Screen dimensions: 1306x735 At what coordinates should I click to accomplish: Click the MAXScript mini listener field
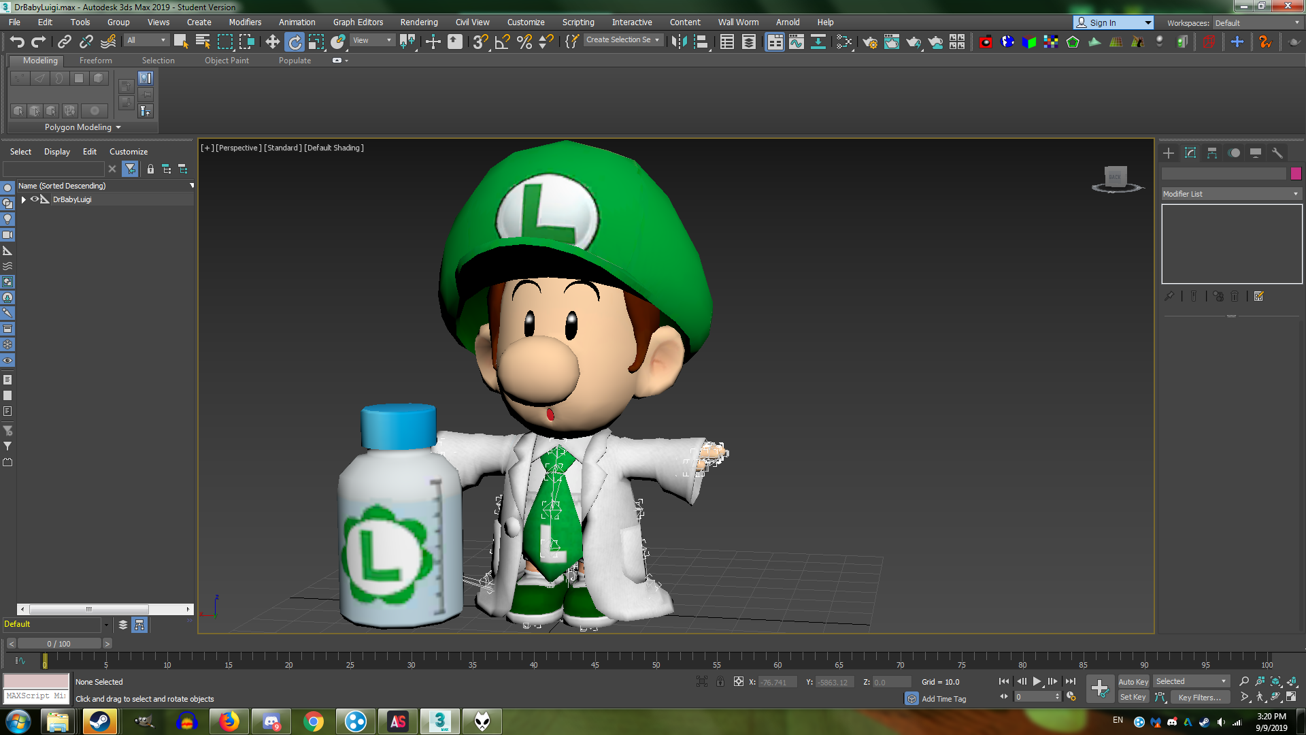point(36,696)
